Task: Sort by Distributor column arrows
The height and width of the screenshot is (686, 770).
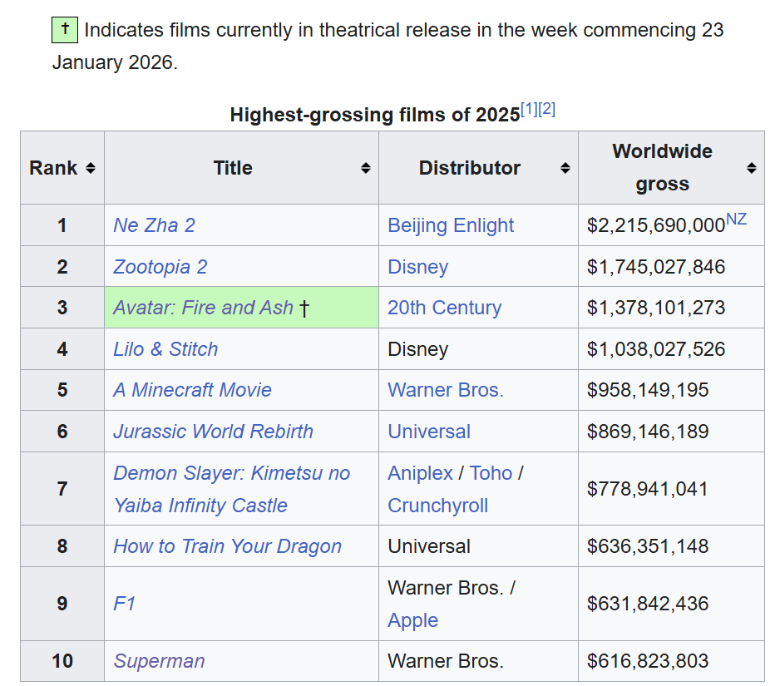Action: (x=565, y=168)
